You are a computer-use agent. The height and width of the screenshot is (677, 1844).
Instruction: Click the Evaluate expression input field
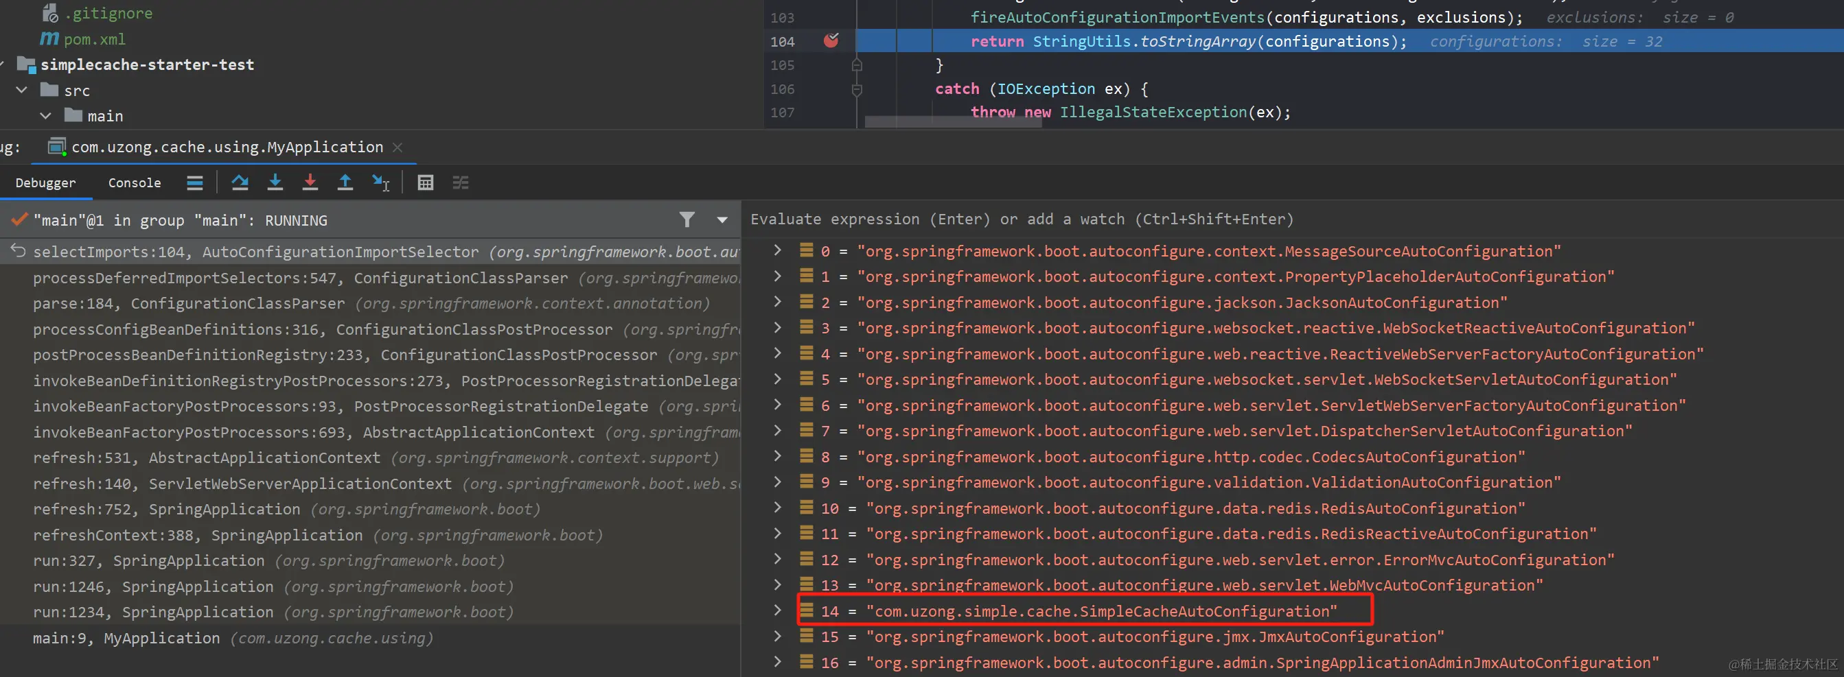point(1291,219)
